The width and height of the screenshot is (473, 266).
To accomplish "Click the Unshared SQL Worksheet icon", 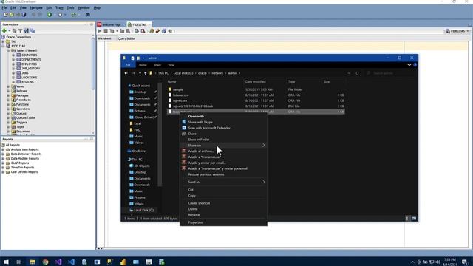I will 152,31.
